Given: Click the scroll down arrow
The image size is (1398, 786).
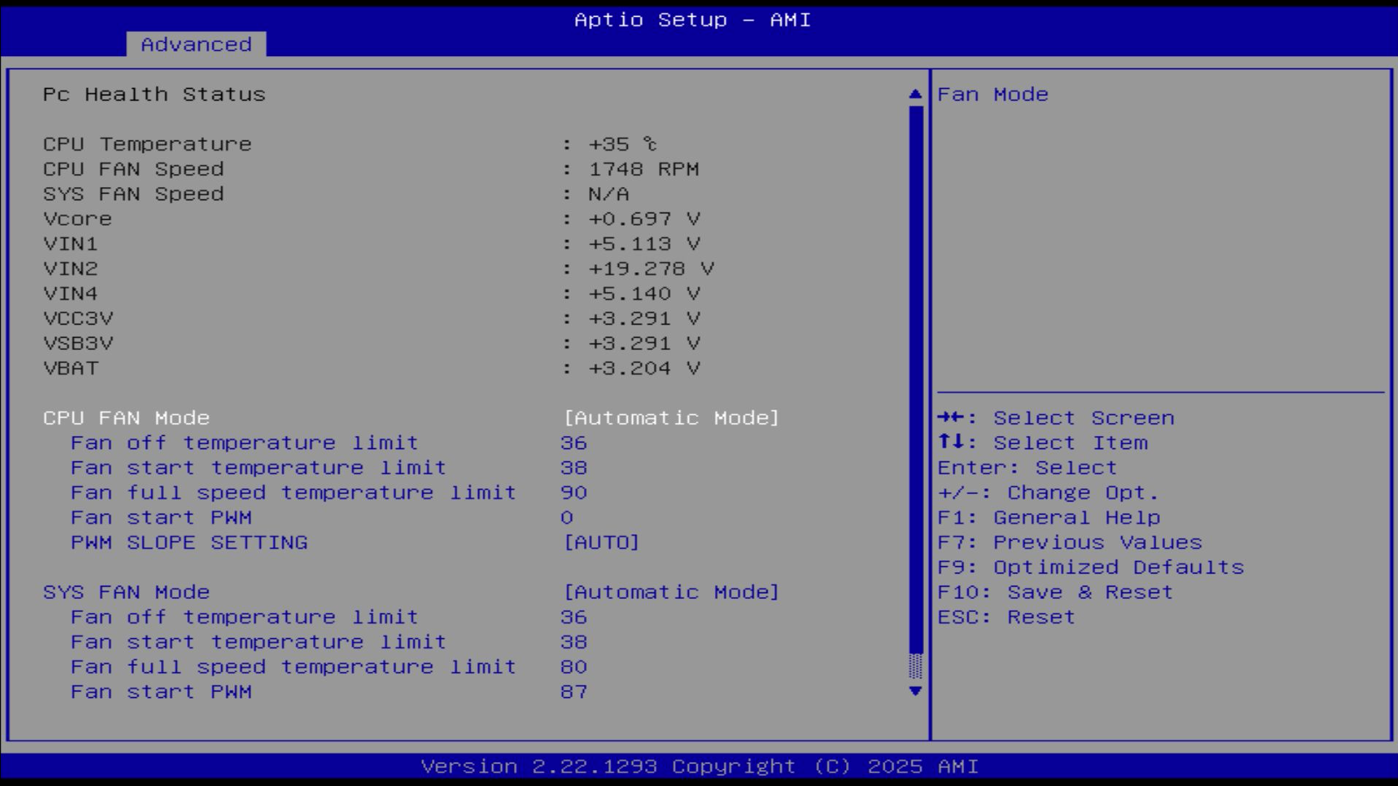Looking at the screenshot, I should (915, 691).
